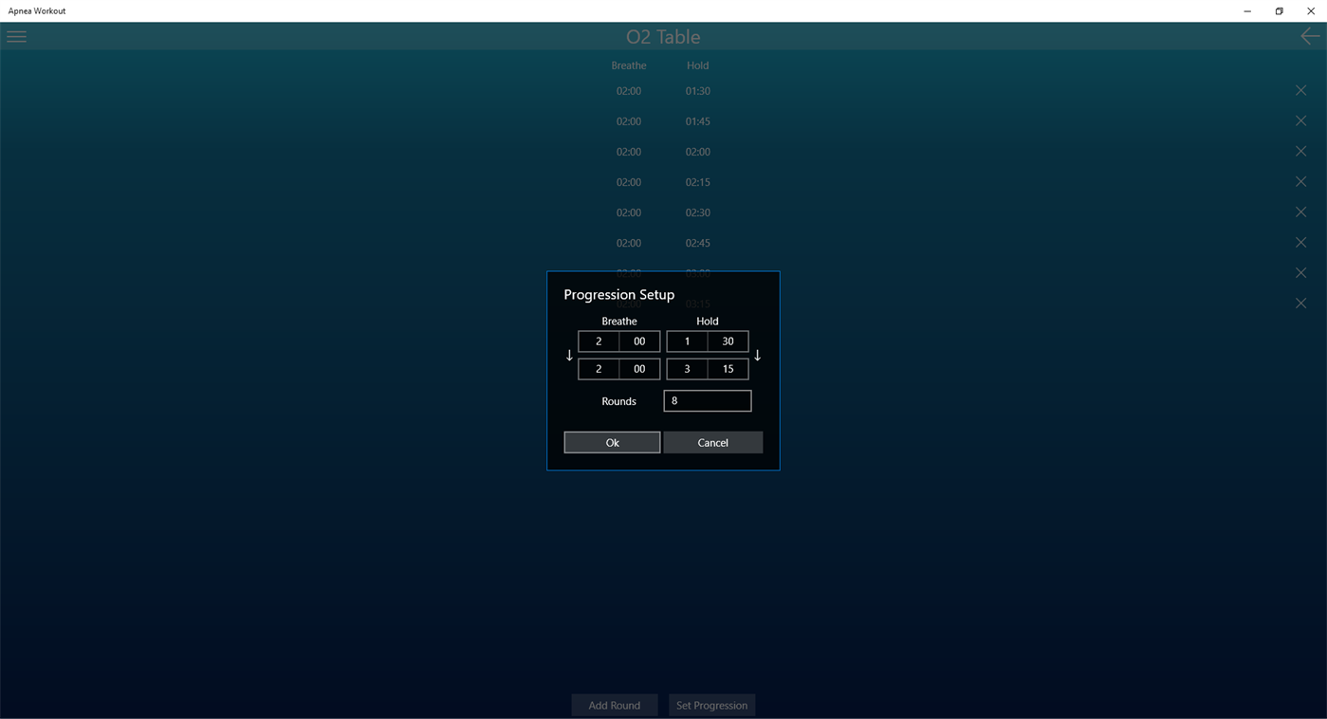Remove the round with 02:15 hold
Image resolution: width=1327 pixels, height=719 pixels.
(x=1300, y=181)
